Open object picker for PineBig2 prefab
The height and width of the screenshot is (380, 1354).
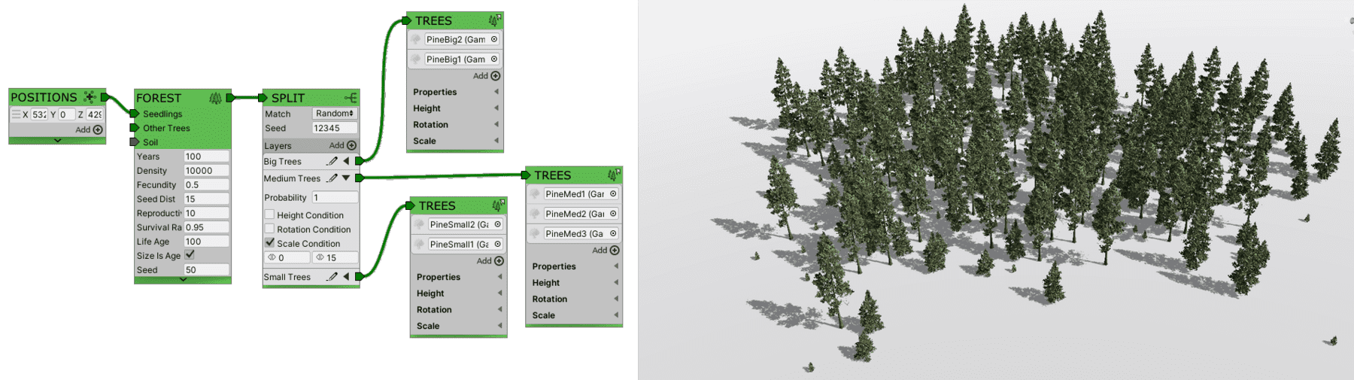(494, 39)
